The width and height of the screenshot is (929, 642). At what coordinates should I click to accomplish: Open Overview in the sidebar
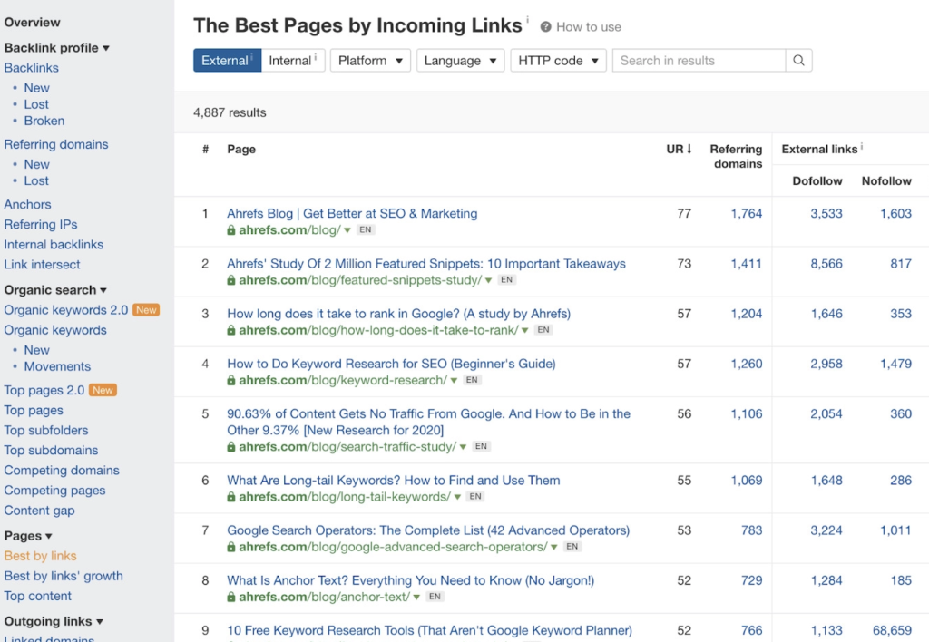(32, 23)
